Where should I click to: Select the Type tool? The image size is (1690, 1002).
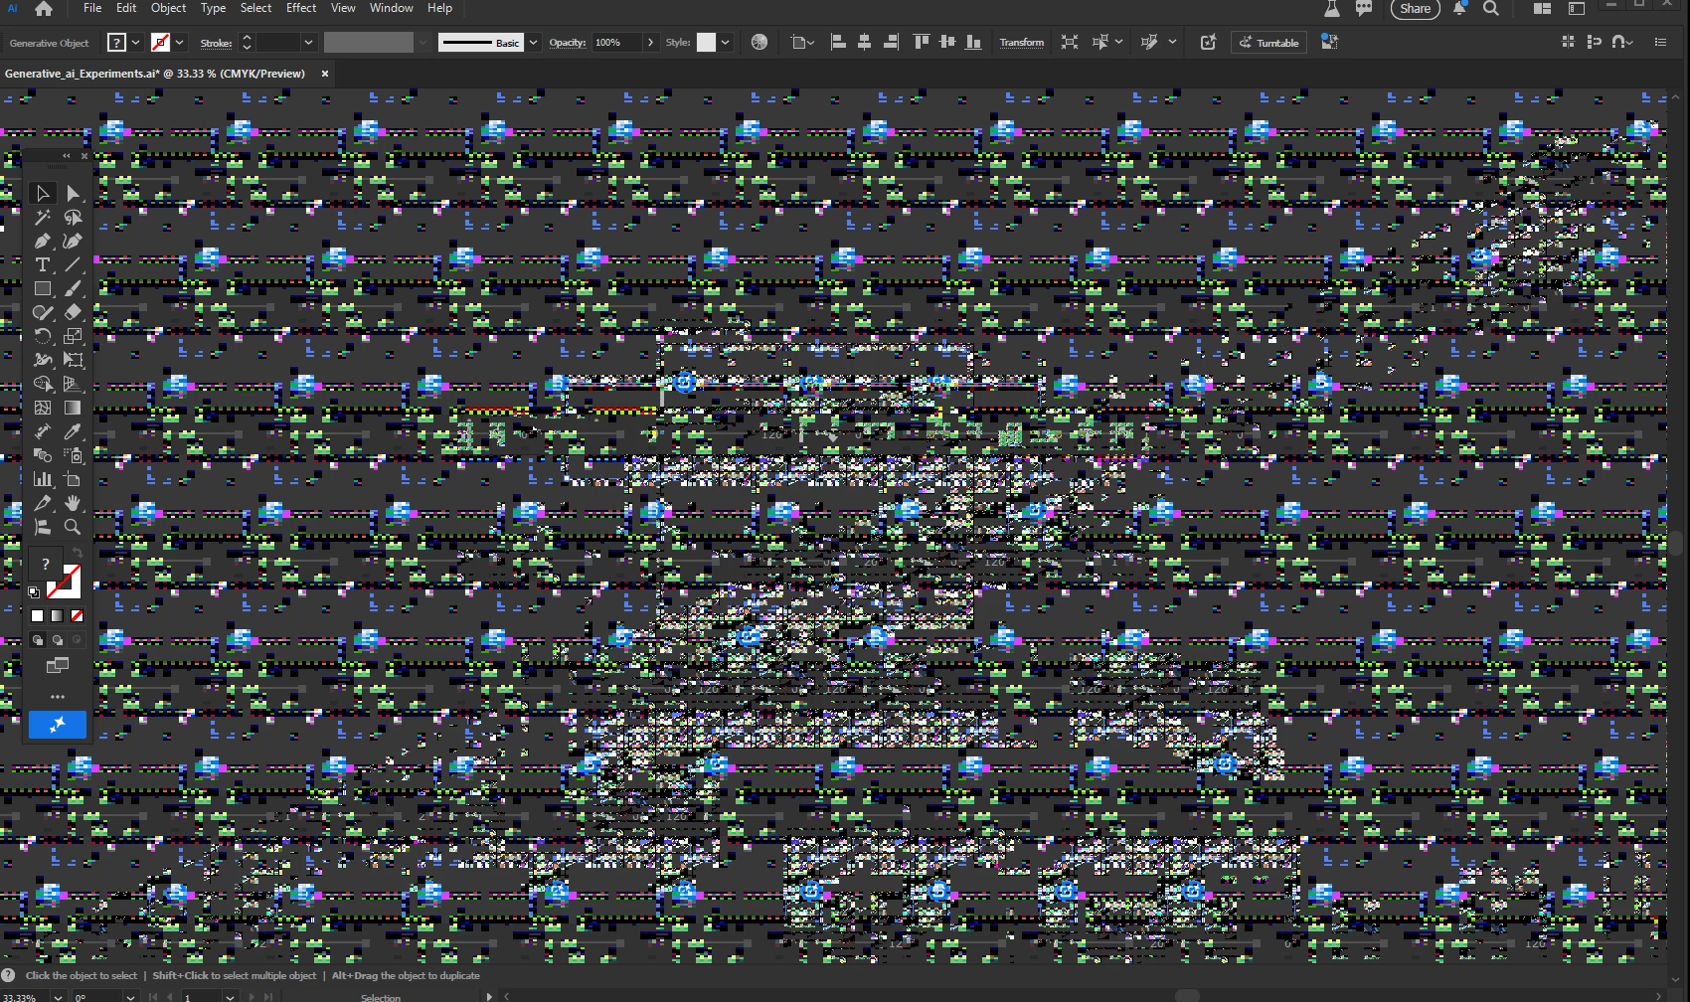[x=42, y=264]
